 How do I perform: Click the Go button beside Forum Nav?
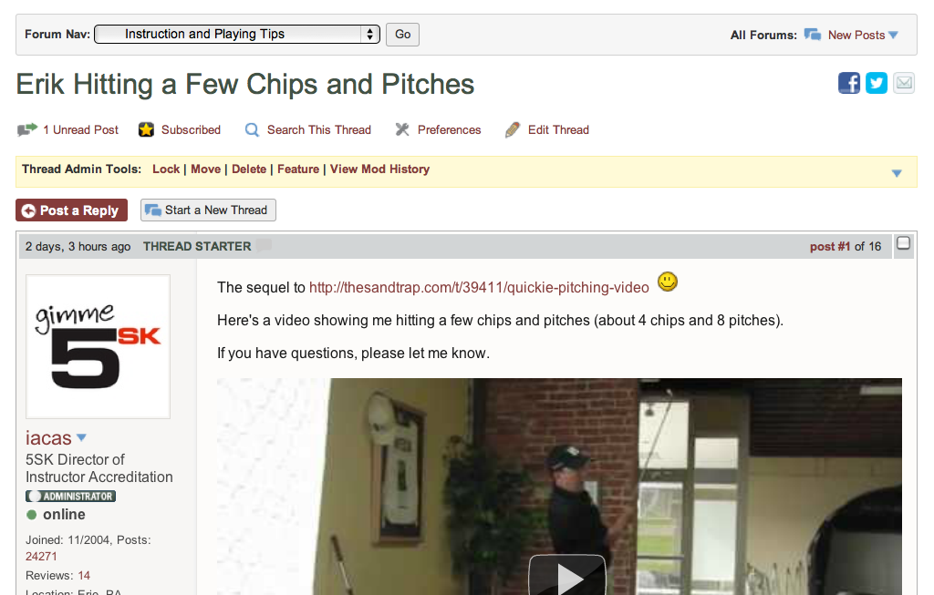[402, 35]
